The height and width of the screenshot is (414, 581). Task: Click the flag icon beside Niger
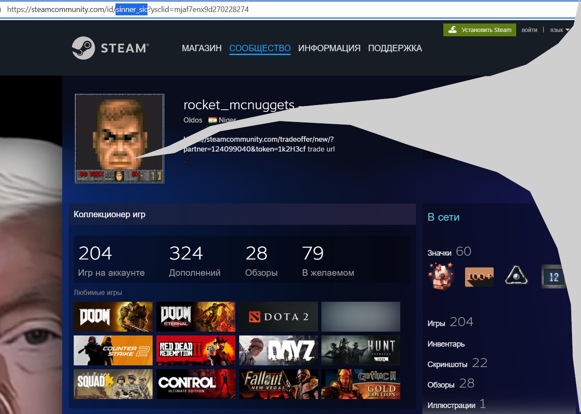pyautogui.click(x=212, y=120)
